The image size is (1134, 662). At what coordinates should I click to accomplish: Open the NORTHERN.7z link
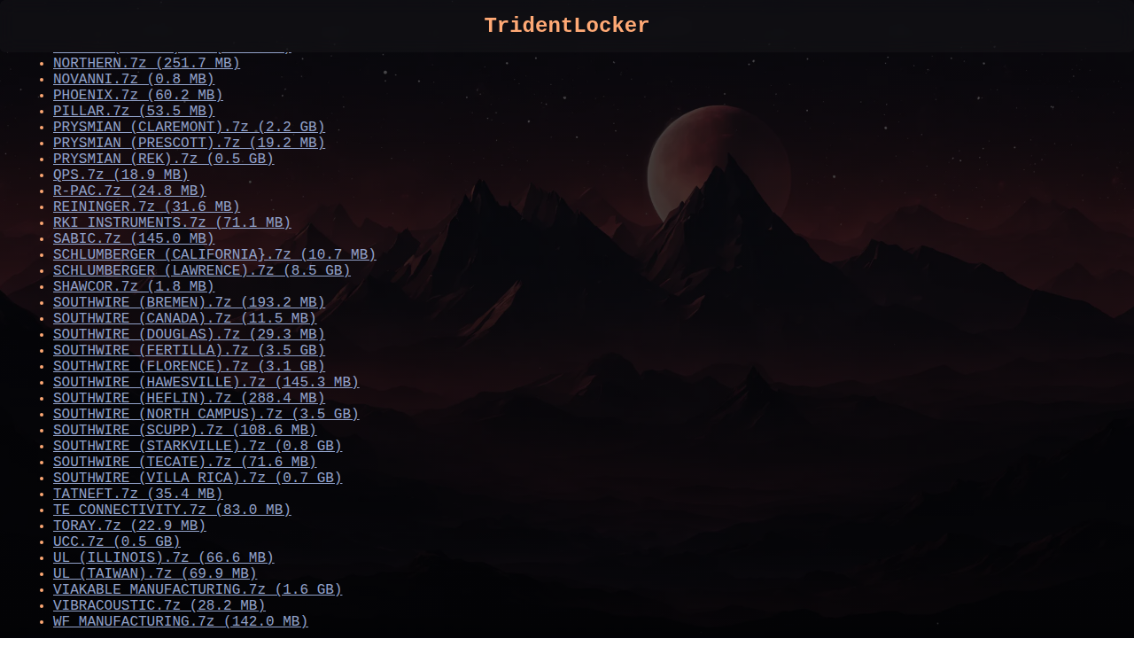(x=146, y=64)
